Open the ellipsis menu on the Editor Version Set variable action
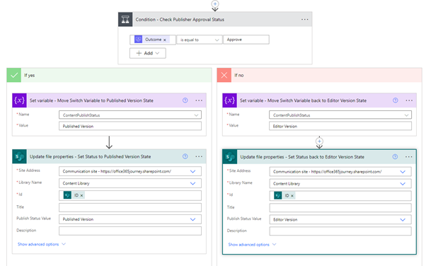This screenshot has width=426, height=266. coord(409,100)
